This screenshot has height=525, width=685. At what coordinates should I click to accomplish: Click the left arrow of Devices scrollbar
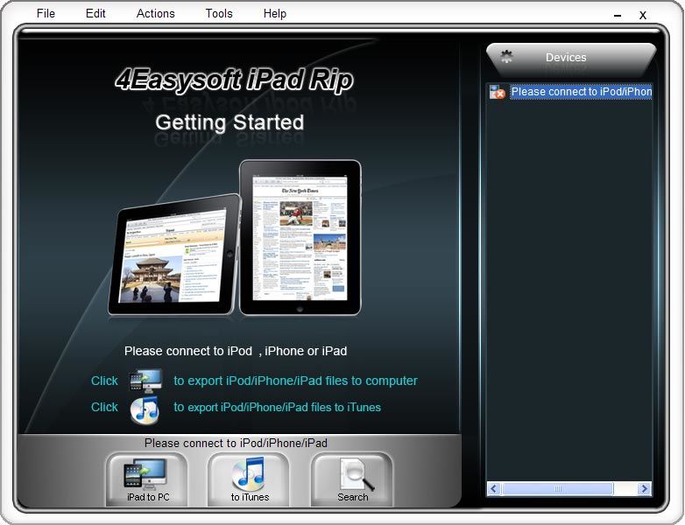click(494, 488)
